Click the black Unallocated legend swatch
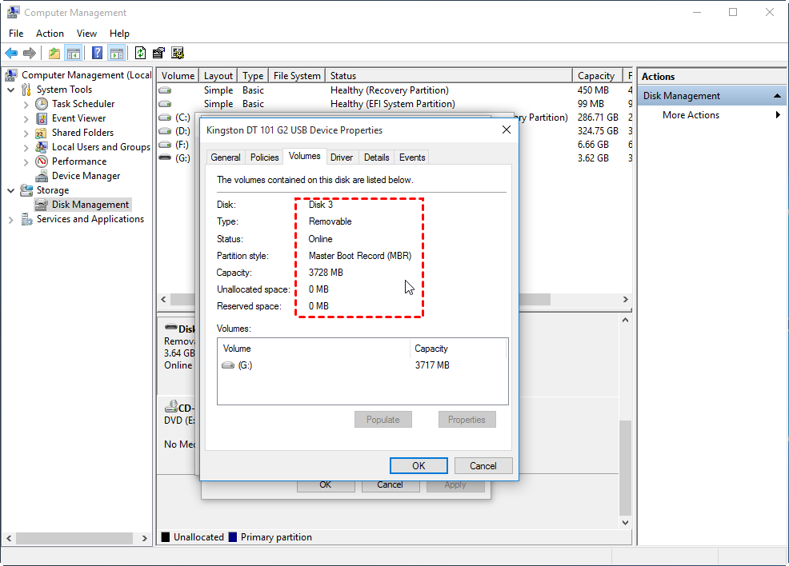The width and height of the screenshot is (789, 566). point(166,537)
